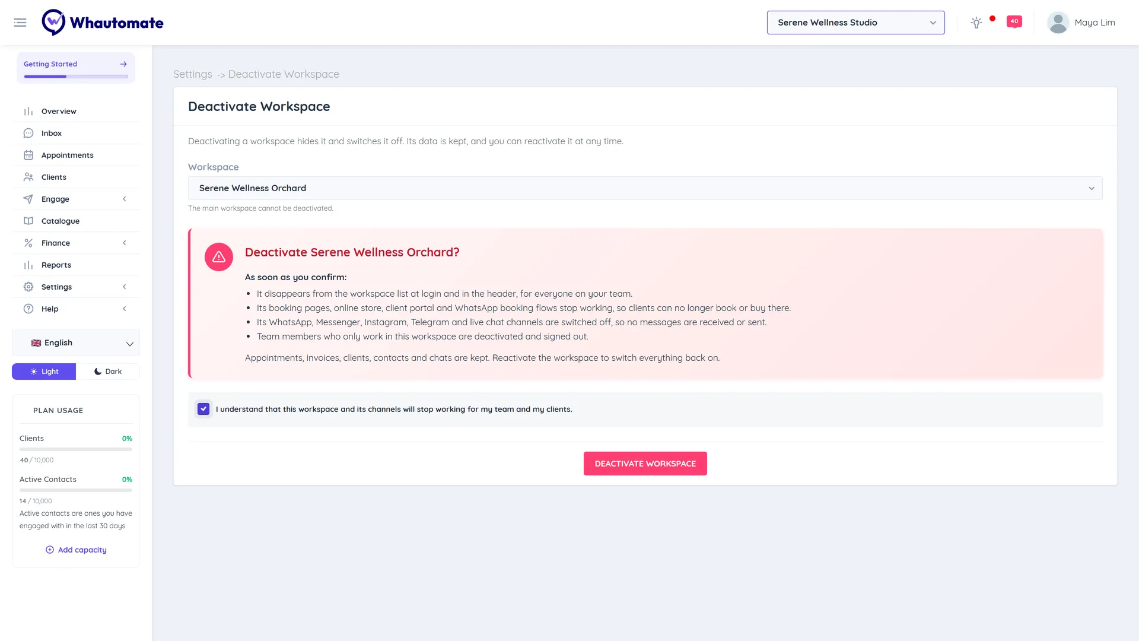Screen dimensions: 1139x641
Task: Expand the Help submenu chevron
Action: click(125, 309)
